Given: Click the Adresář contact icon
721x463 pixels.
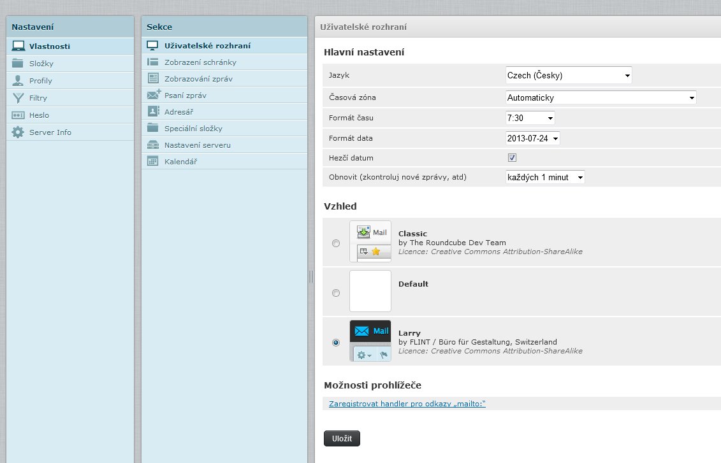Looking at the screenshot, I should coord(153,111).
